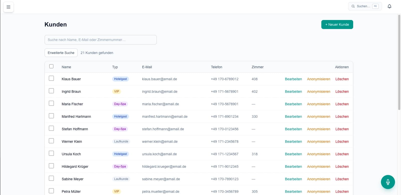401x195 pixels.
Task: Delete Stefan Hoffmann with Löschen
Action: (342, 129)
